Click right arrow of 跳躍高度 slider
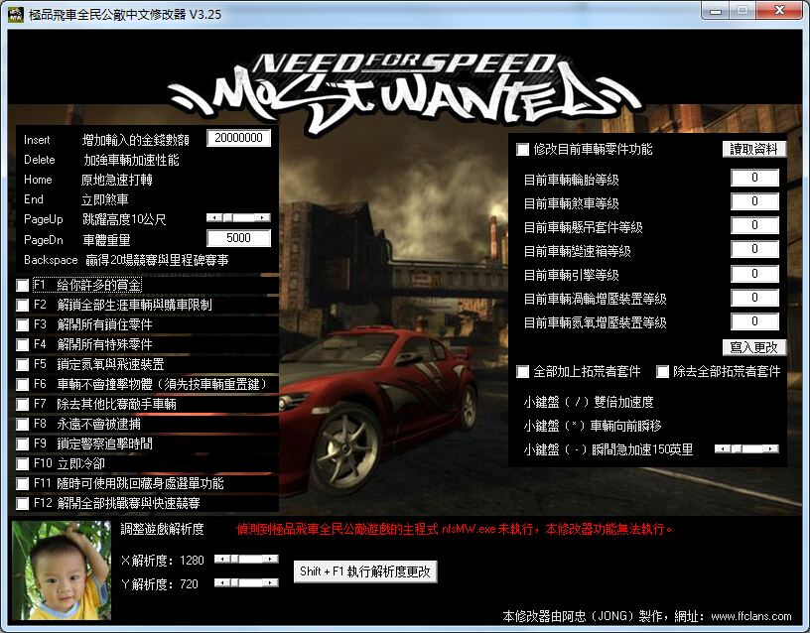The image size is (810, 633). pyautogui.click(x=263, y=216)
